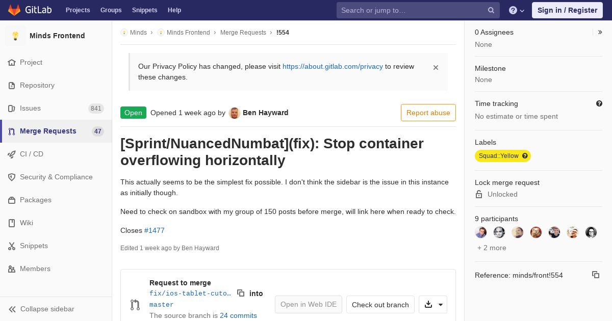This screenshot has width=612, height=321.
Task: Click the Squad::Yellow label help icon
Action: tap(525, 156)
